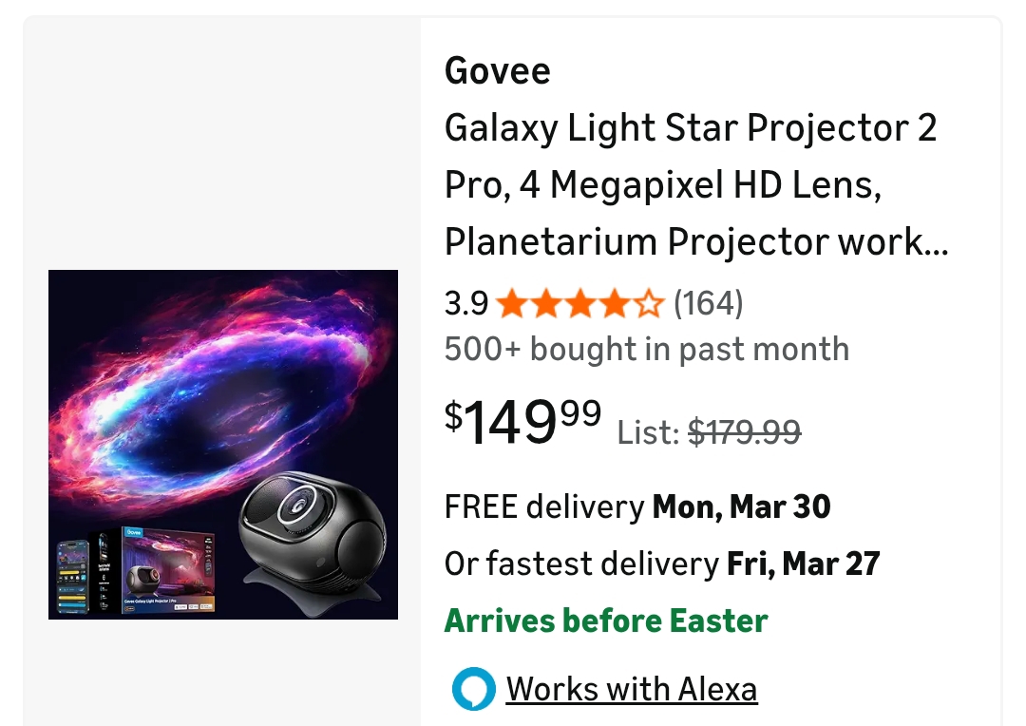Image resolution: width=1026 pixels, height=726 pixels.
Task: Click the fastest delivery Fri, Mar 27 text
Action: (662, 564)
